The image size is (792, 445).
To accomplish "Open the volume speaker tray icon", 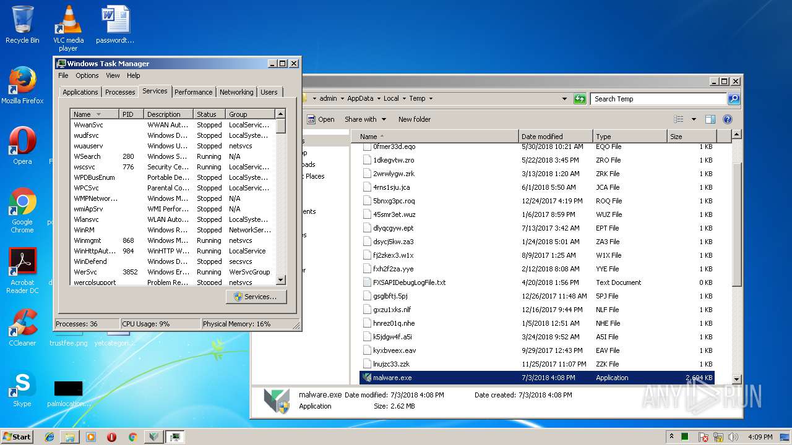I will click(x=733, y=437).
